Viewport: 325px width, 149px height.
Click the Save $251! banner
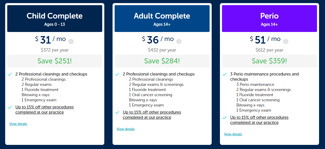coord(55,61)
